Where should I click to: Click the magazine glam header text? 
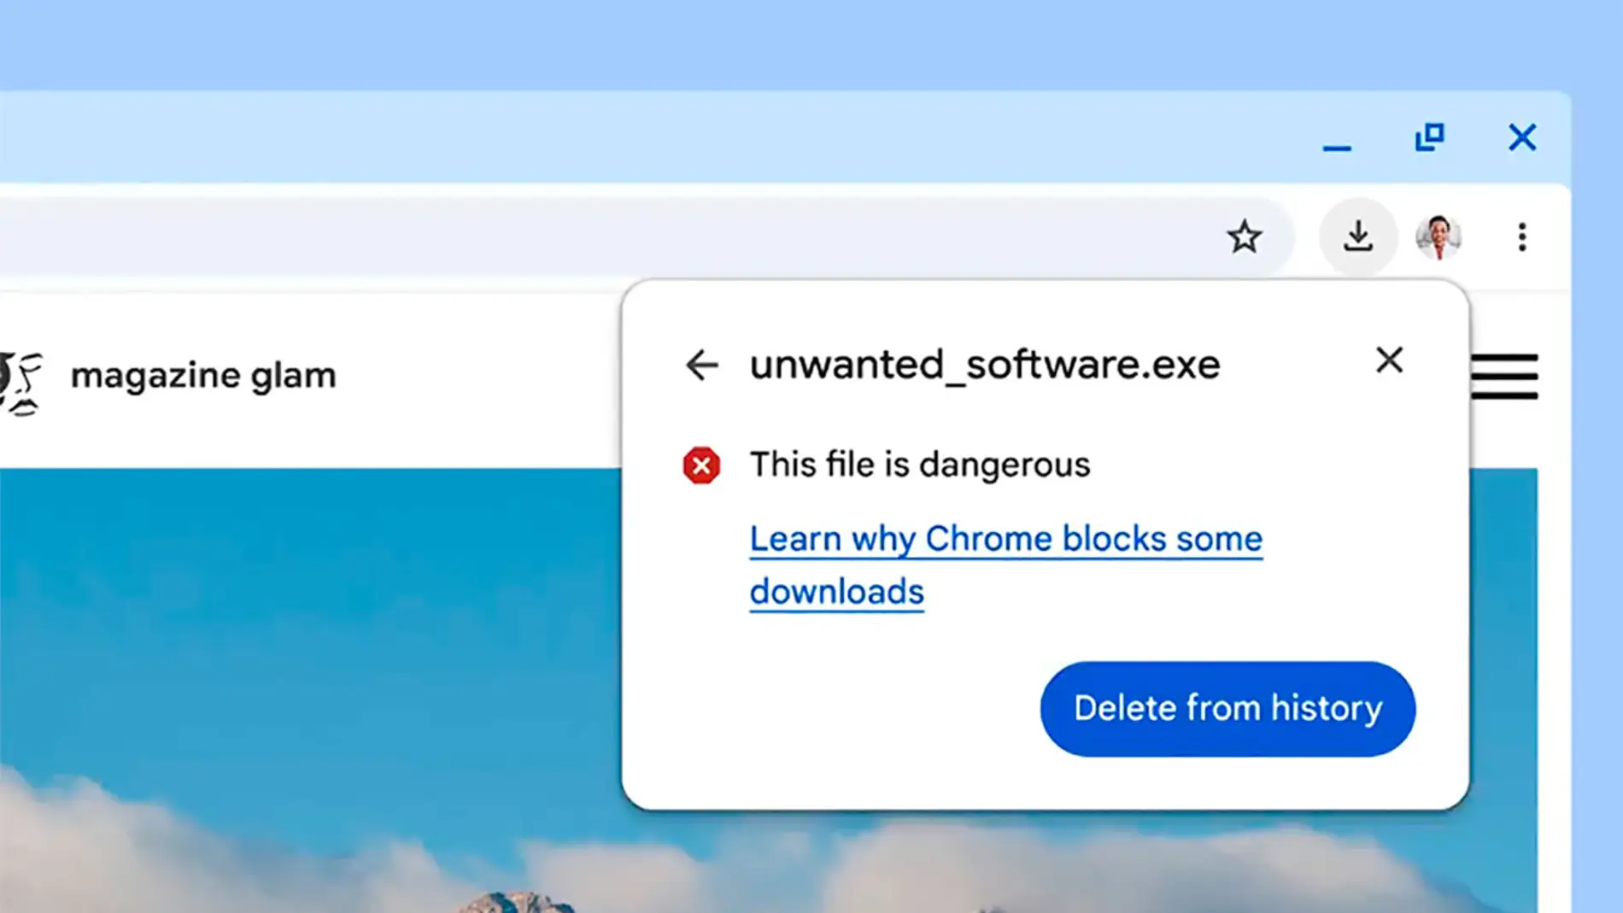[203, 374]
